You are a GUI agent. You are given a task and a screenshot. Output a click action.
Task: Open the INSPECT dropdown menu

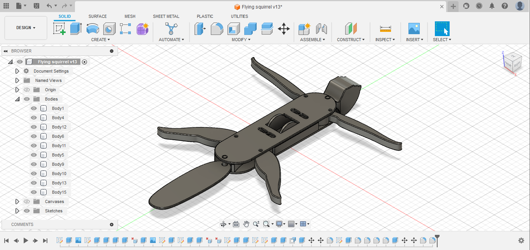point(385,40)
